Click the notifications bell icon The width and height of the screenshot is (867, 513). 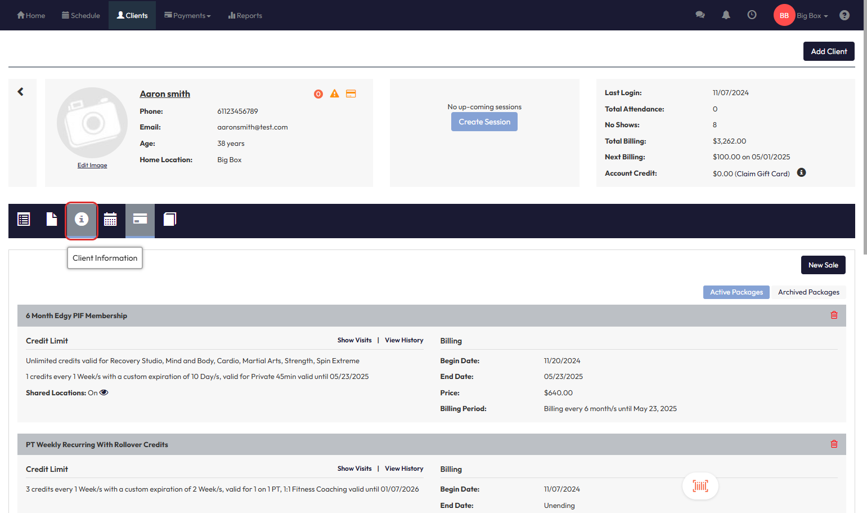pos(726,15)
